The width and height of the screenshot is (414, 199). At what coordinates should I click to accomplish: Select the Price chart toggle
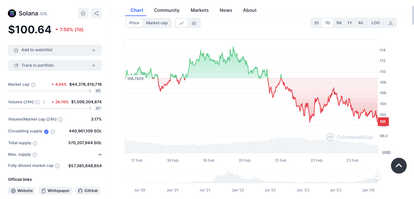pos(134,23)
